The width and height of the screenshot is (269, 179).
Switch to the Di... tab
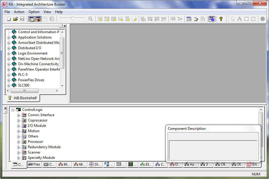95,164
